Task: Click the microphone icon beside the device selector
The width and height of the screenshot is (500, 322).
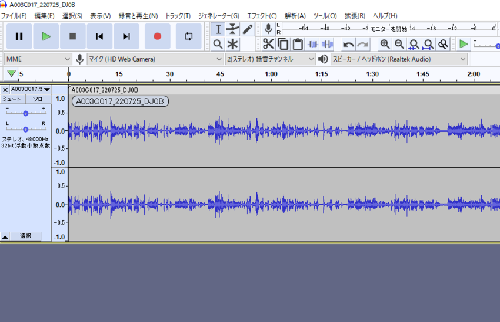Action: [80, 59]
